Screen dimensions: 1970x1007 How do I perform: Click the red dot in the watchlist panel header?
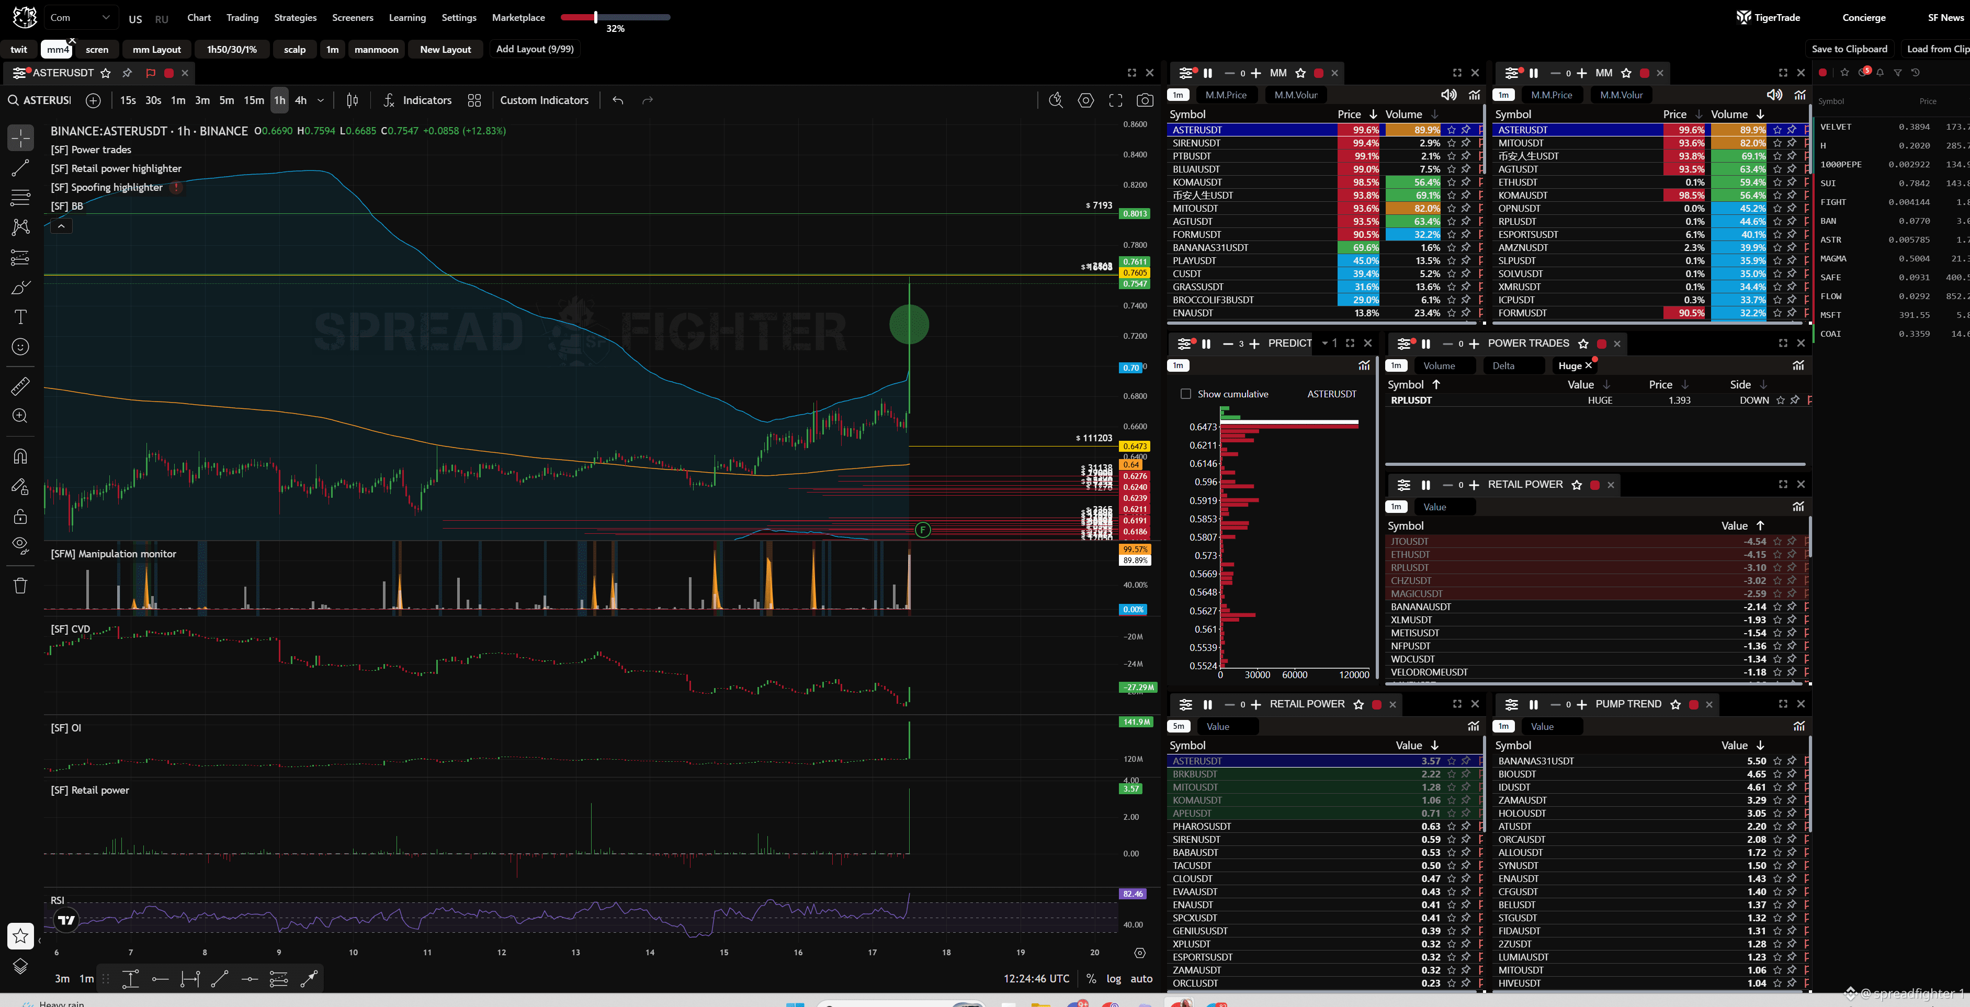(1822, 73)
